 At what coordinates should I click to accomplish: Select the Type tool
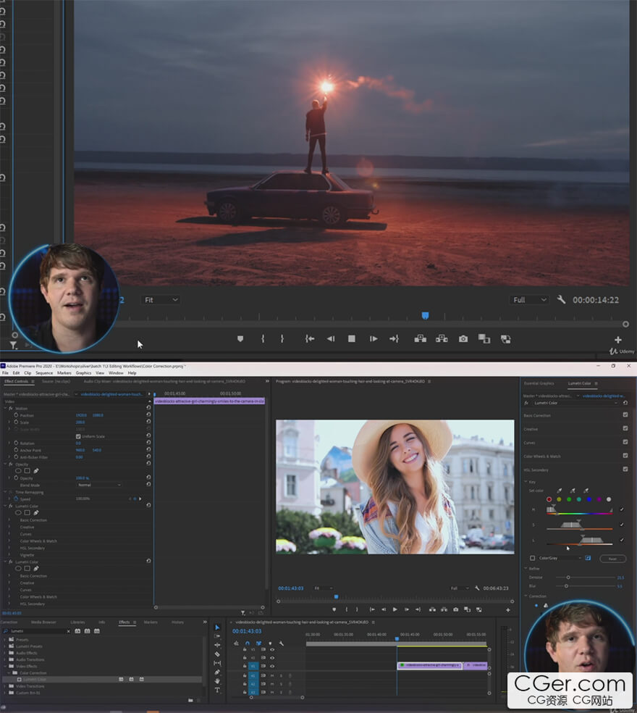tap(217, 691)
